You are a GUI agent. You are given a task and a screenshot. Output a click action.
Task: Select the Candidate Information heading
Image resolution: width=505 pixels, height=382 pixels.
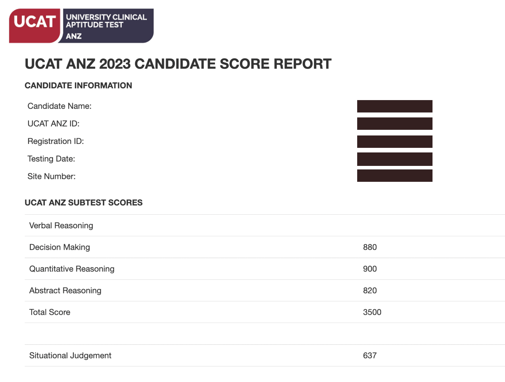(78, 86)
